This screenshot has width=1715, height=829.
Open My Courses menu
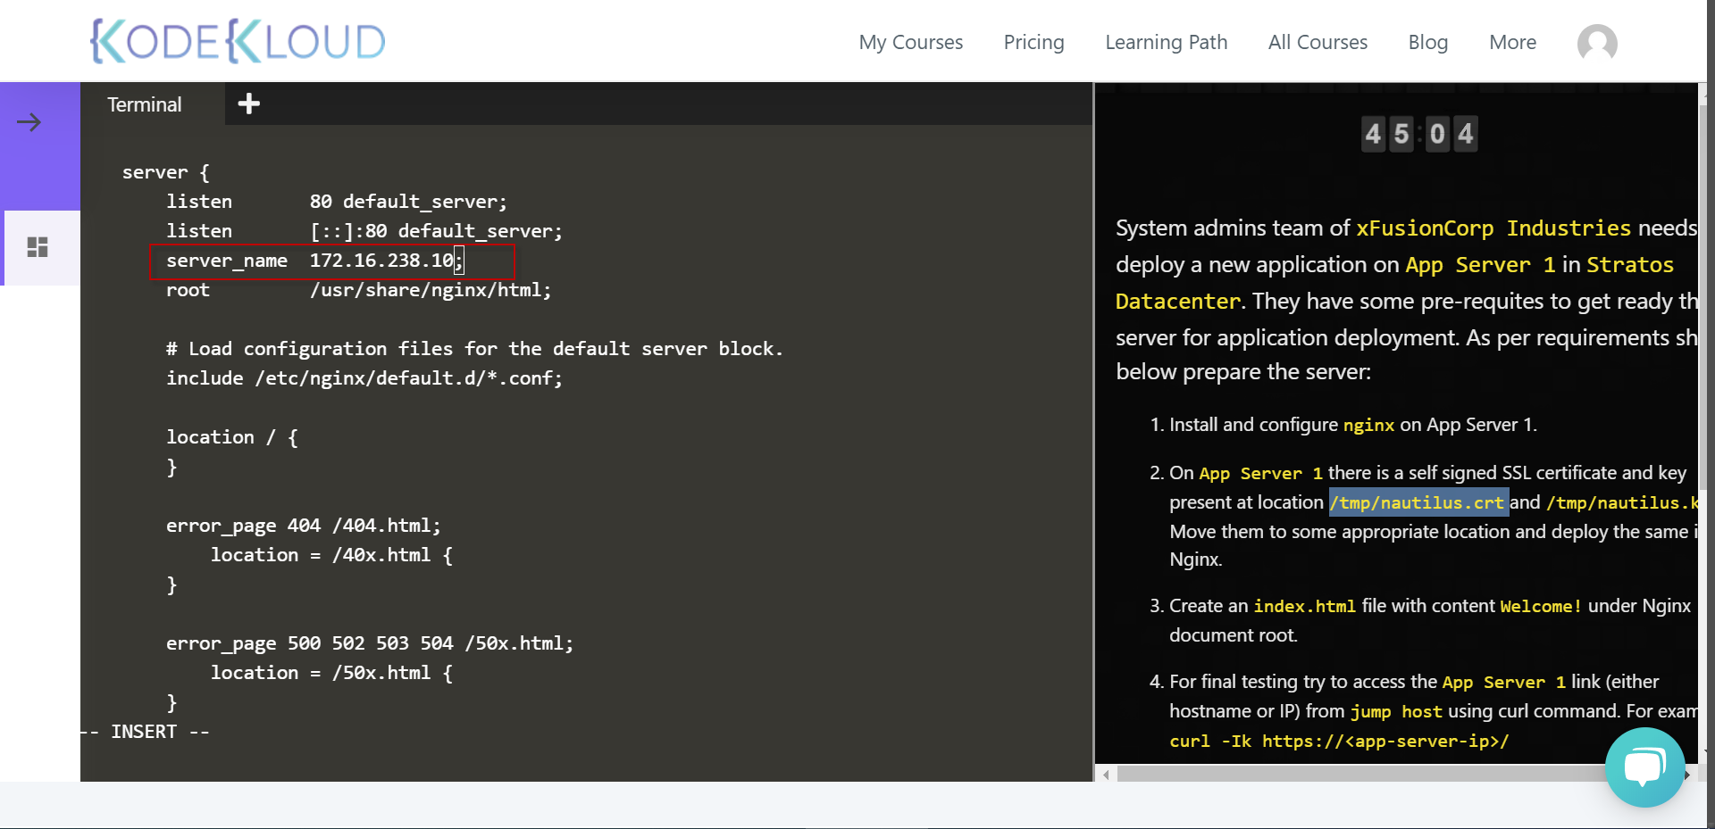pyautogui.click(x=910, y=42)
